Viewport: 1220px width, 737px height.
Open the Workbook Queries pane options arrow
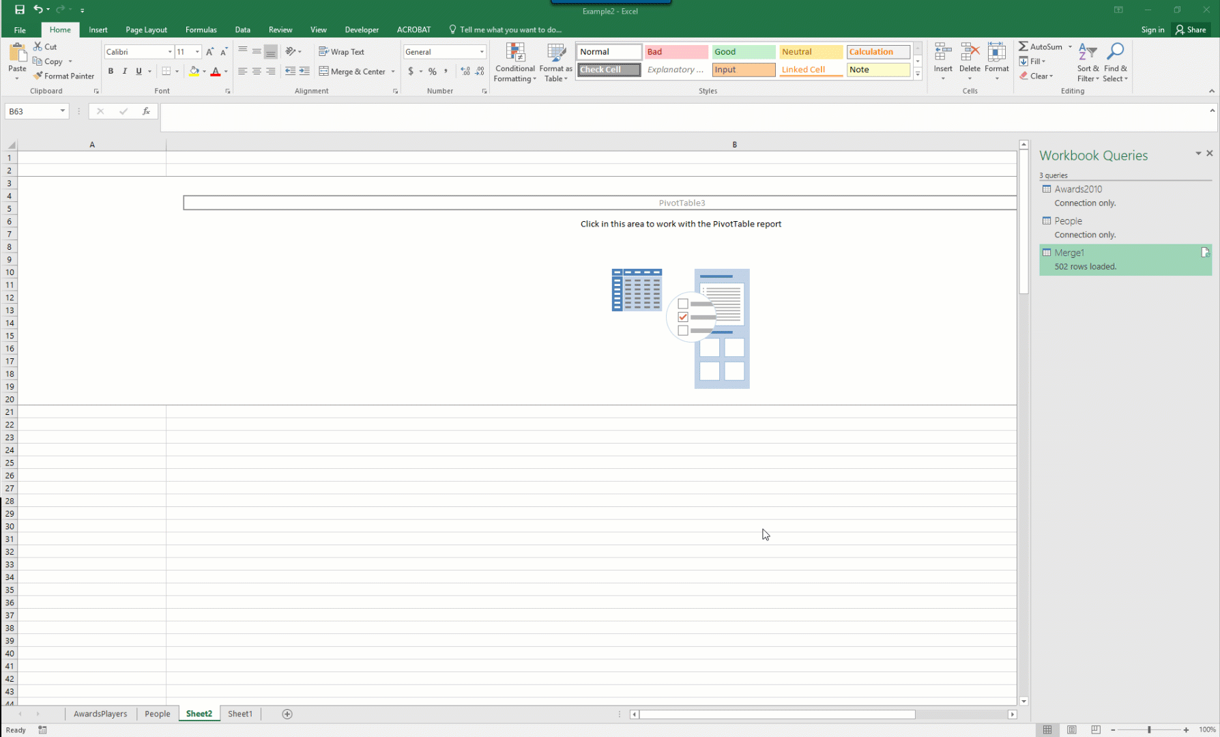pyautogui.click(x=1198, y=154)
